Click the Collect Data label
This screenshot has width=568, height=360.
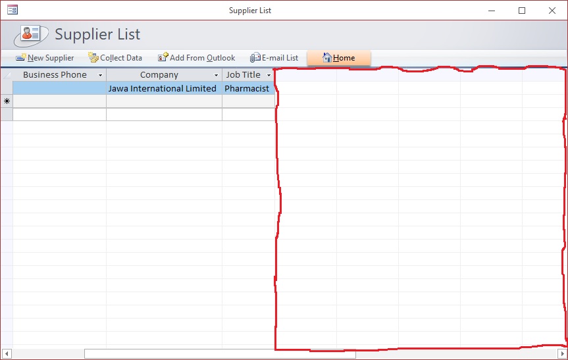[121, 58]
